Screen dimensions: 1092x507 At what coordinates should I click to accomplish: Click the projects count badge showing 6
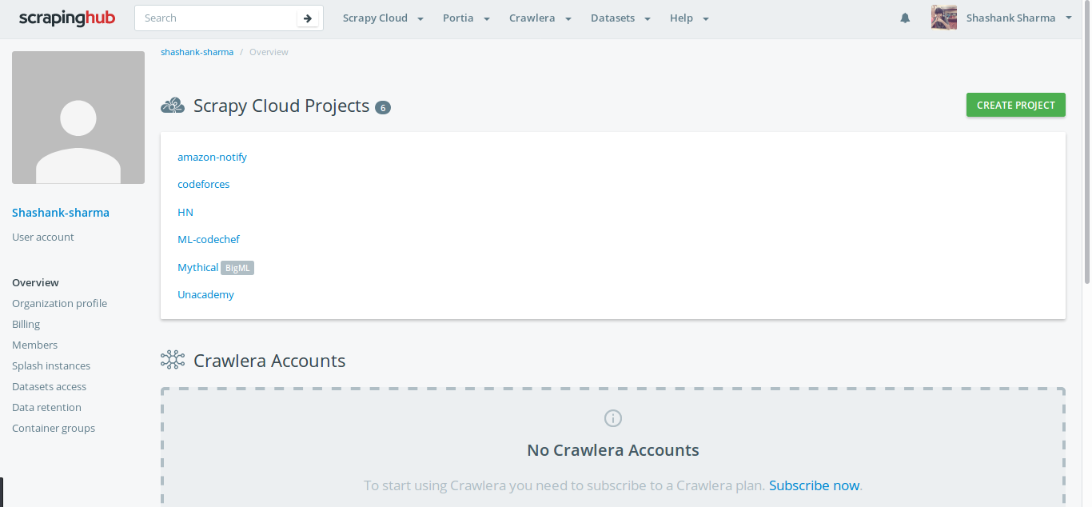383,107
